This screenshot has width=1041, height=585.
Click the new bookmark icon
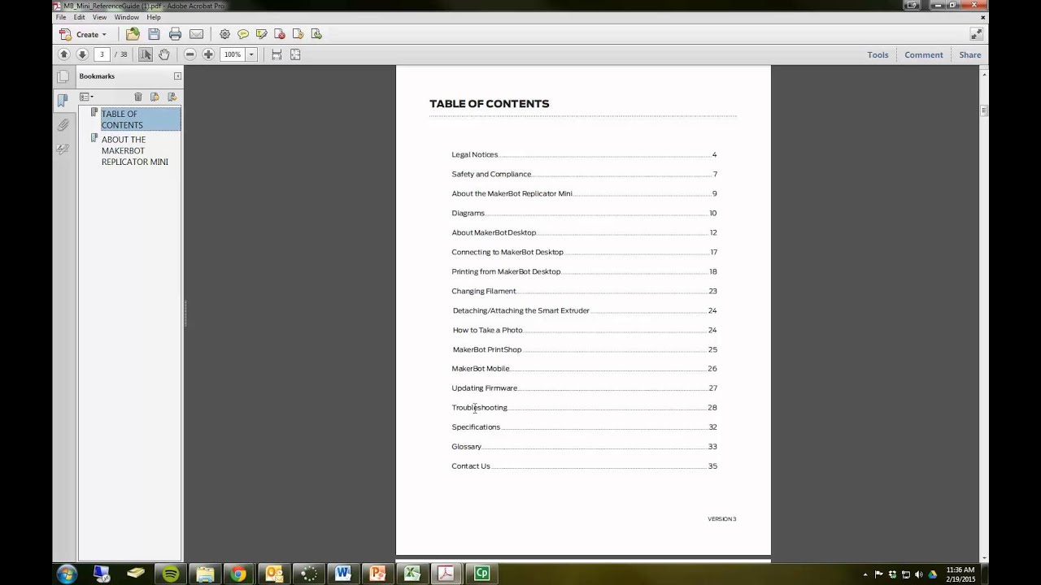click(x=155, y=97)
